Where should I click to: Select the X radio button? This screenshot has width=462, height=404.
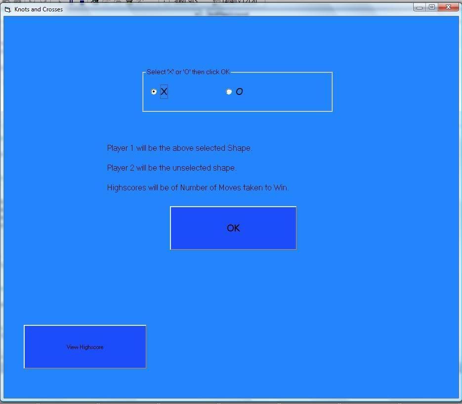pos(154,91)
